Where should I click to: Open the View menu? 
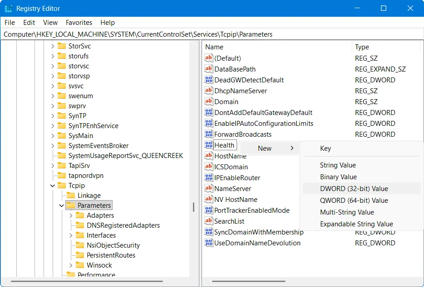pos(50,23)
